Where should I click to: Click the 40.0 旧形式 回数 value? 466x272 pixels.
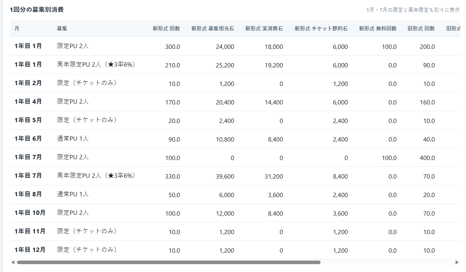tap(429, 140)
